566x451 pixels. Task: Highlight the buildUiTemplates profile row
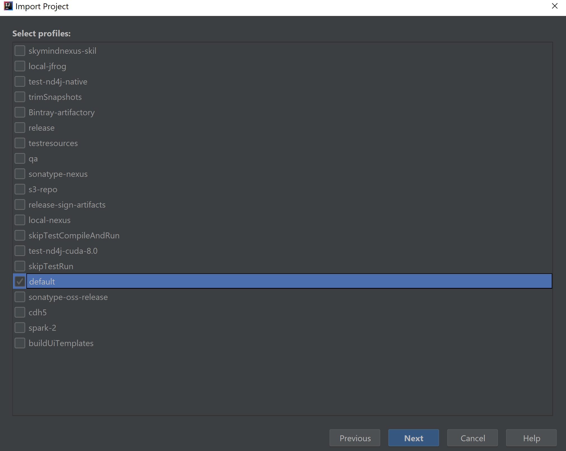pos(61,343)
